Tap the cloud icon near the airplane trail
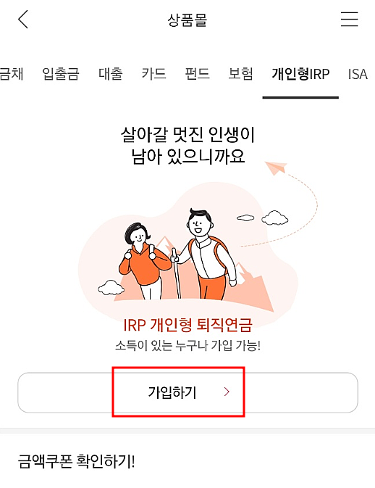Viewport: 375px width, 488px height. click(274, 218)
